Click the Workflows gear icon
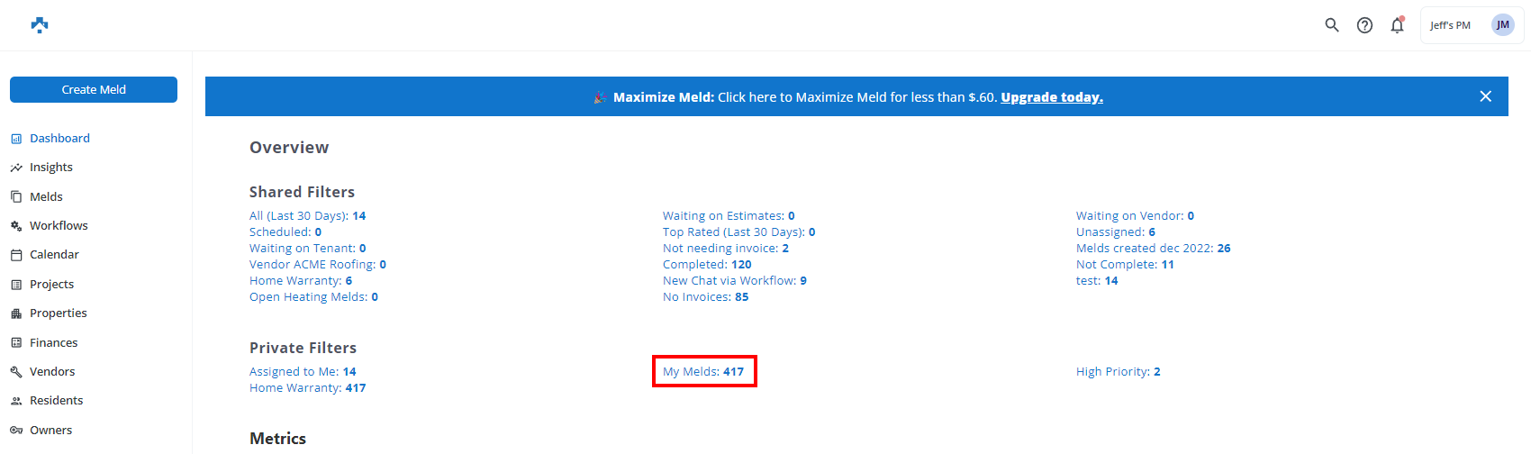The height and width of the screenshot is (454, 1531). [x=16, y=226]
